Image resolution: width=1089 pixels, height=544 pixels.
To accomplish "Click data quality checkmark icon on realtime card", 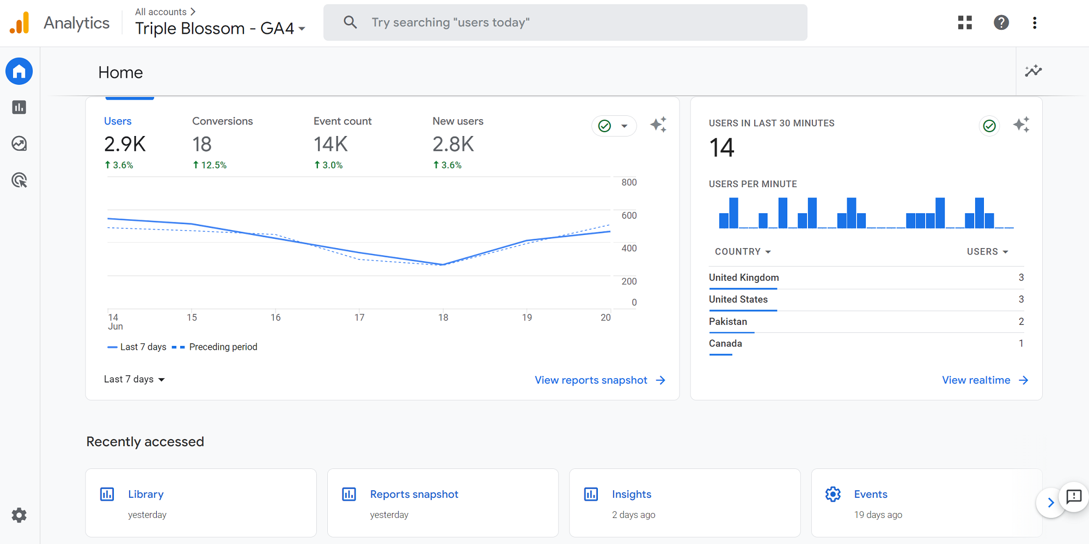I will [989, 126].
